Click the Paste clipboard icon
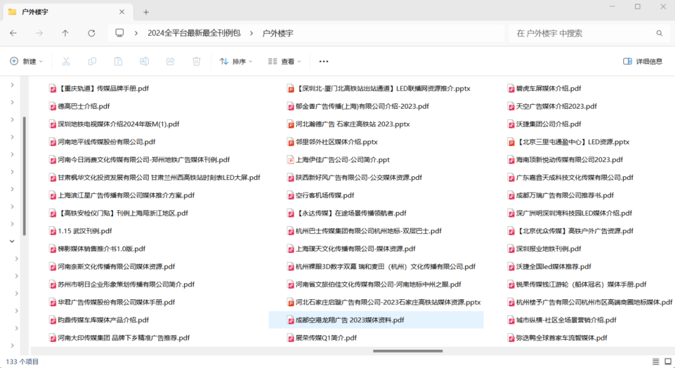Screen dimensions: 675x368 [x=118, y=62]
